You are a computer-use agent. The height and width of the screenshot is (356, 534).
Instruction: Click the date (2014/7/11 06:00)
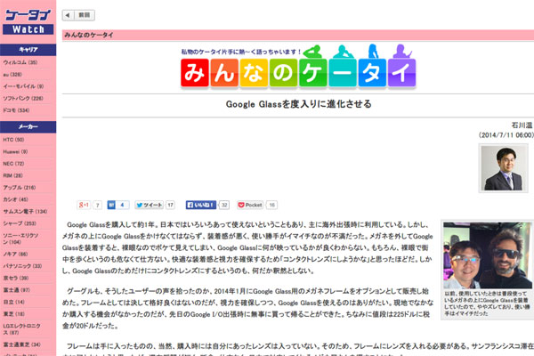[x=506, y=135]
